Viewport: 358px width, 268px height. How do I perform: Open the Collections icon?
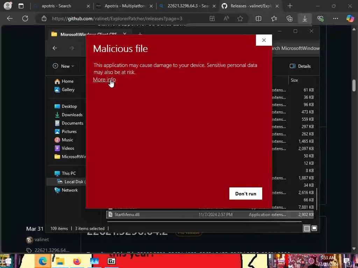[x=289, y=19]
